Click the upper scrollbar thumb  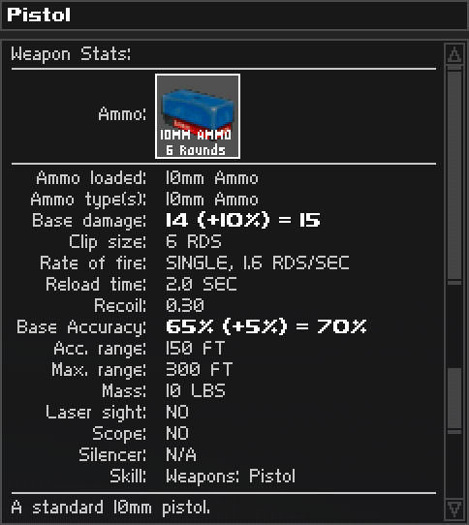454,175
